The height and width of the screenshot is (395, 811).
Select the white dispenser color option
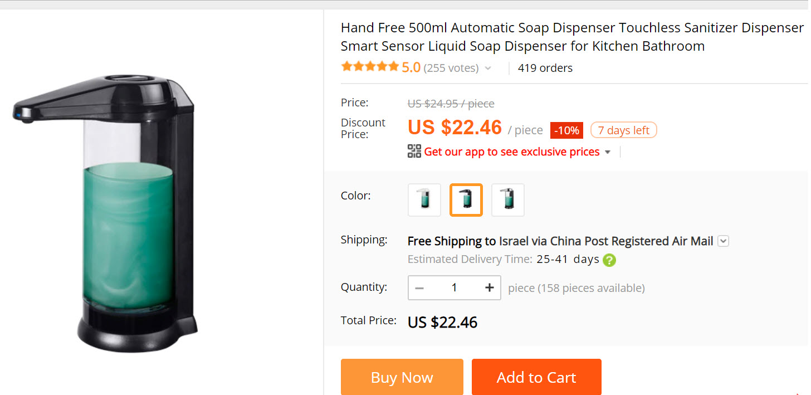point(424,199)
